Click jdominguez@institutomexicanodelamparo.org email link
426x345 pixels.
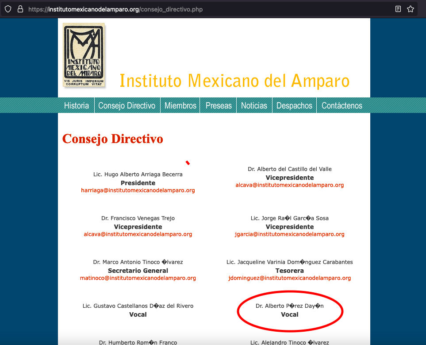[x=290, y=278]
